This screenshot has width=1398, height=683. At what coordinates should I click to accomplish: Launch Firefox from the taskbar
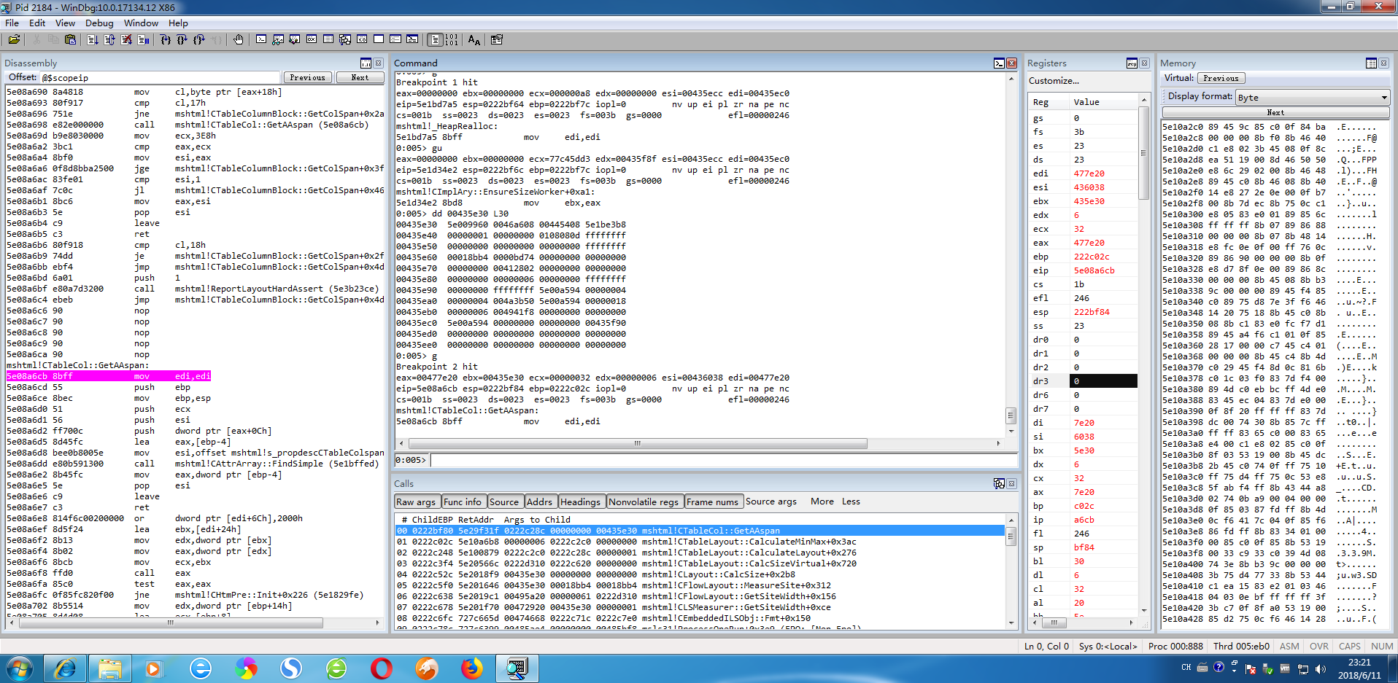(x=472, y=668)
